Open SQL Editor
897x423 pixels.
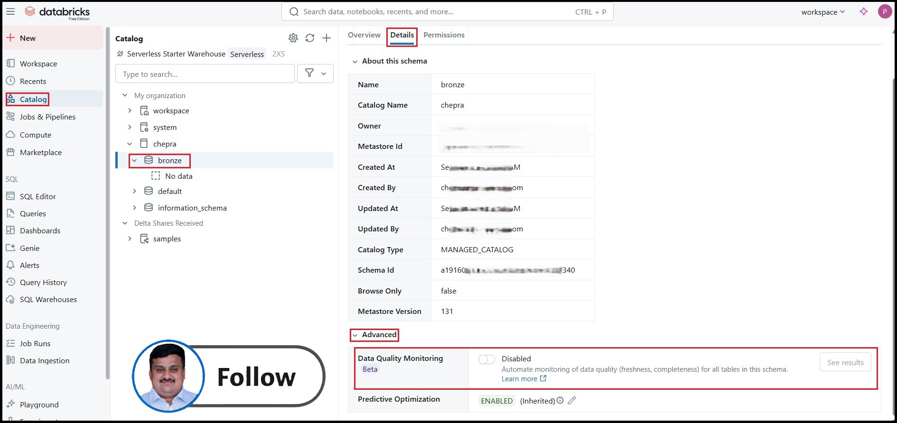38,196
